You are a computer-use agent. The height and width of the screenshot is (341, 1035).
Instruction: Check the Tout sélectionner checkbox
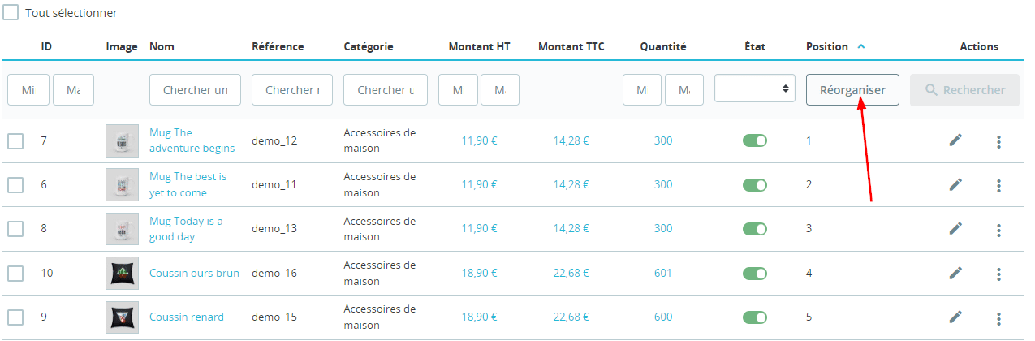coord(11,13)
